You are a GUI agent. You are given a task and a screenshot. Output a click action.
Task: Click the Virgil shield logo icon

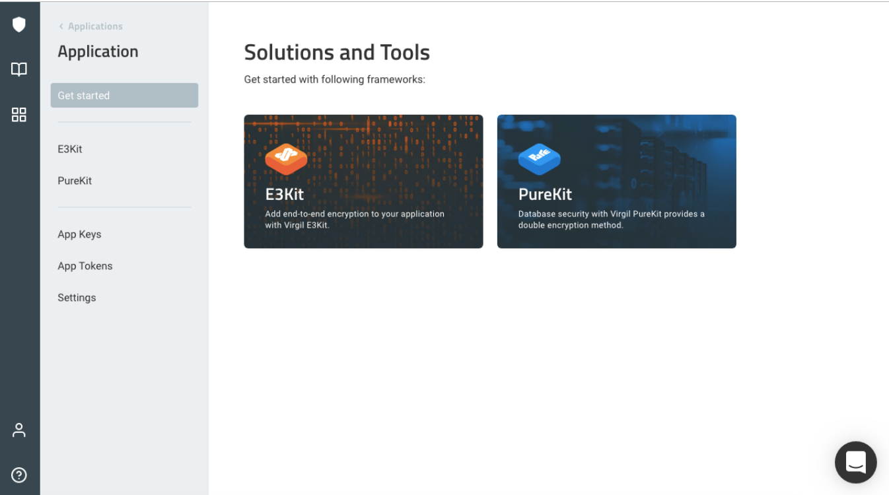(x=19, y=25)
